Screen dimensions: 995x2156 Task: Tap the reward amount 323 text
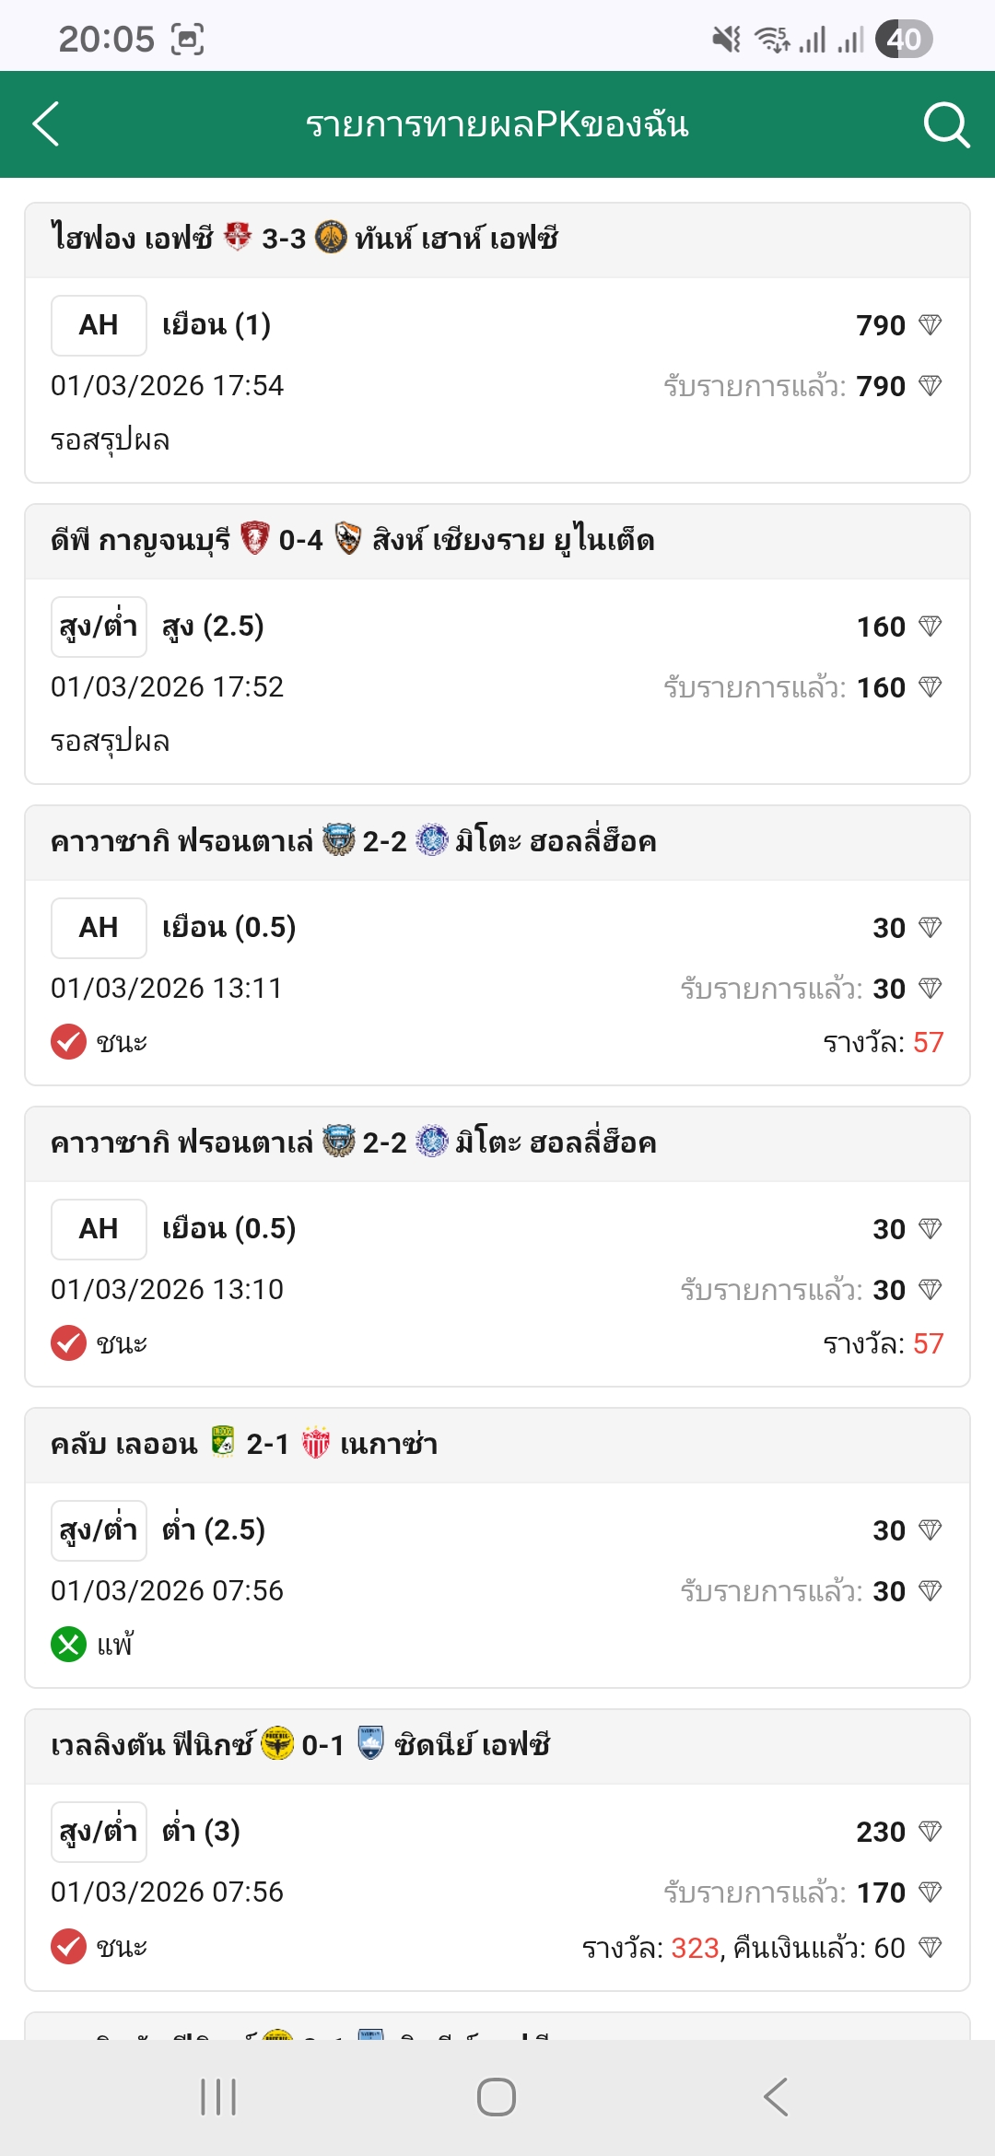click(x=695, y=1948)
